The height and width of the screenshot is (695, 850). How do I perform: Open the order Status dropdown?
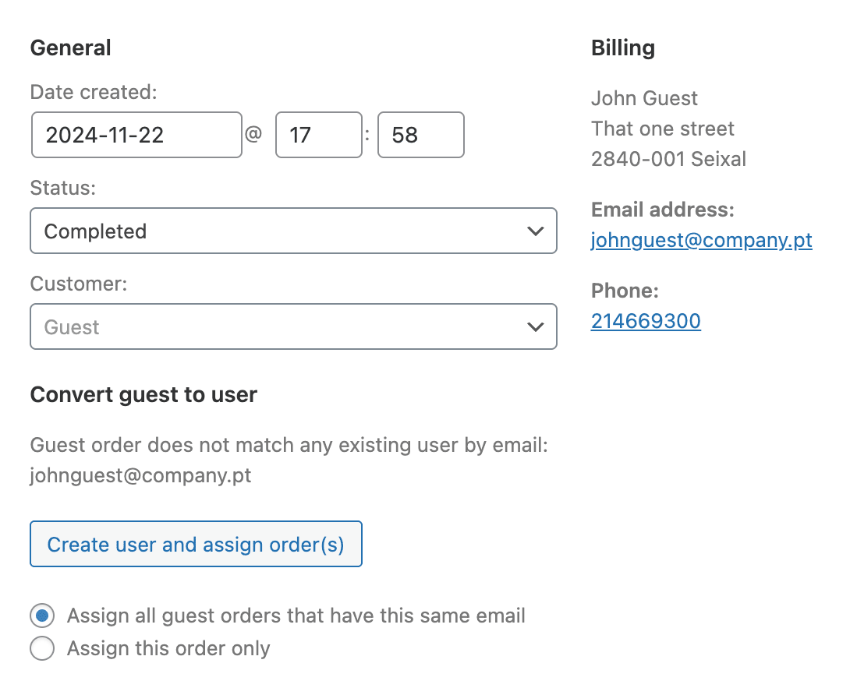(x=293, y=231)
